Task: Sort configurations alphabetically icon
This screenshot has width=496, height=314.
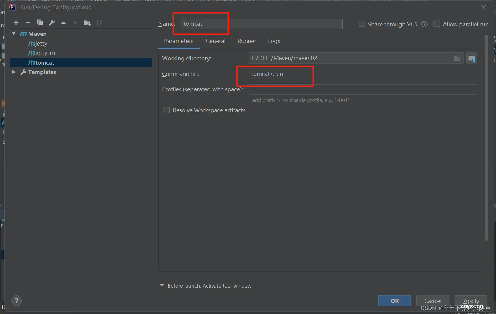Action: [x=99, y=23]
